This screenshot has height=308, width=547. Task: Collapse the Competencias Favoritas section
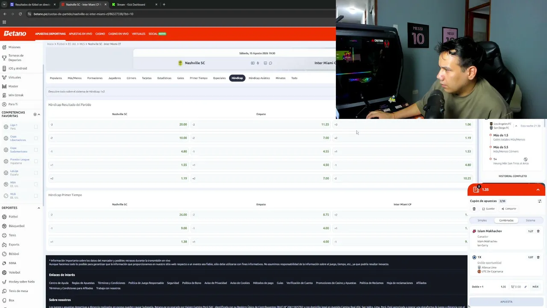pos(39,114)
